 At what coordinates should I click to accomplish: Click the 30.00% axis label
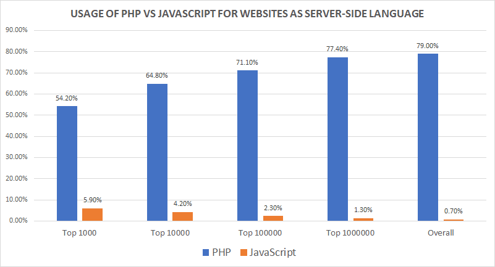[17, 157]
